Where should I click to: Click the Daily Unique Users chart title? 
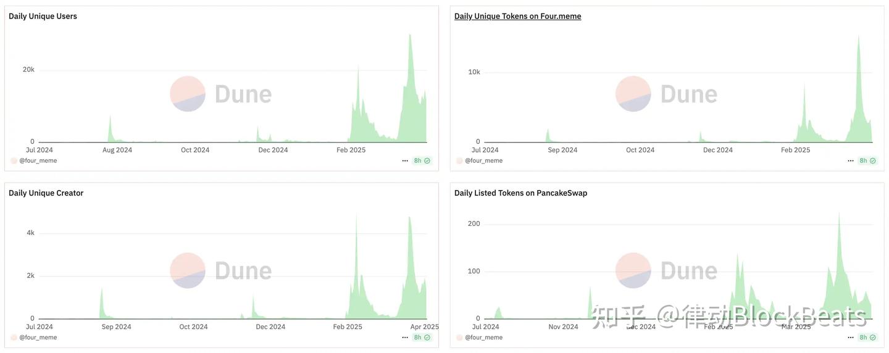[43, 16]
